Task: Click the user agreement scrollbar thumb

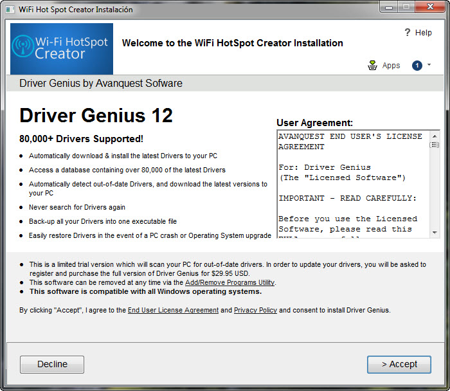Action: pos(435,145)
